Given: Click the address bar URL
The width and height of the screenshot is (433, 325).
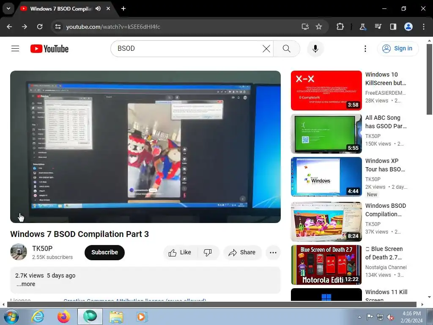Looking at the screenshot, I should point(113,27).
